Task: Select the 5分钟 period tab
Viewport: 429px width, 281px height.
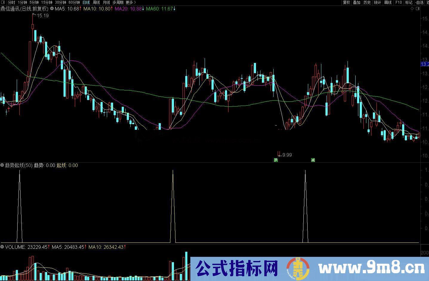Action: [x=34, y=2]
